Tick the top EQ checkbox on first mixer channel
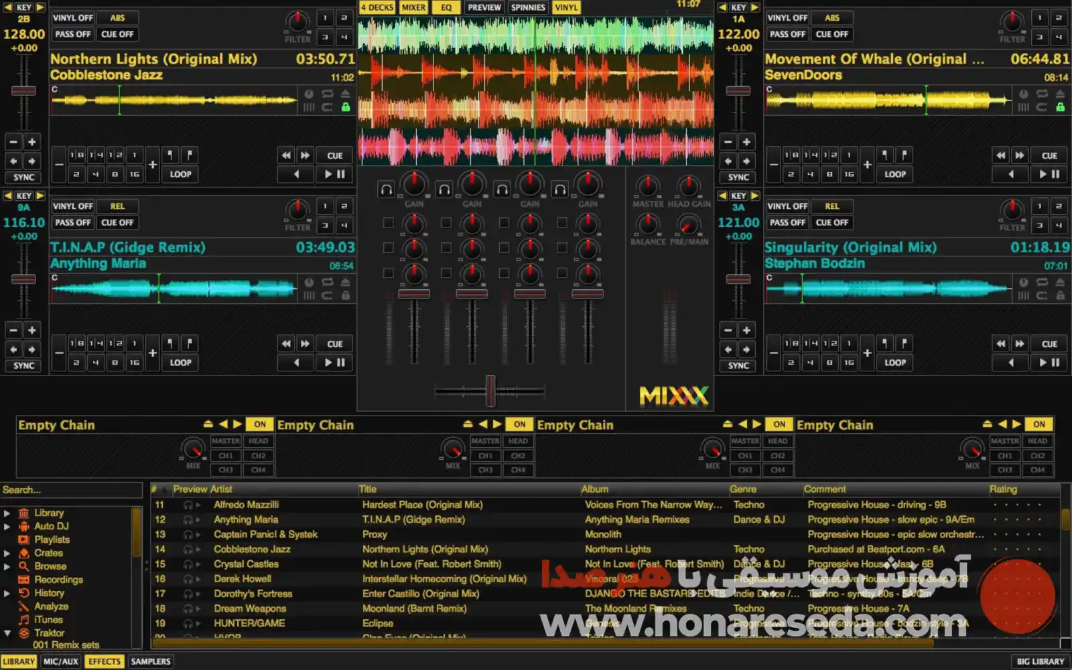This screenshot has height=670, width=1072. click(x=388, y=223)
